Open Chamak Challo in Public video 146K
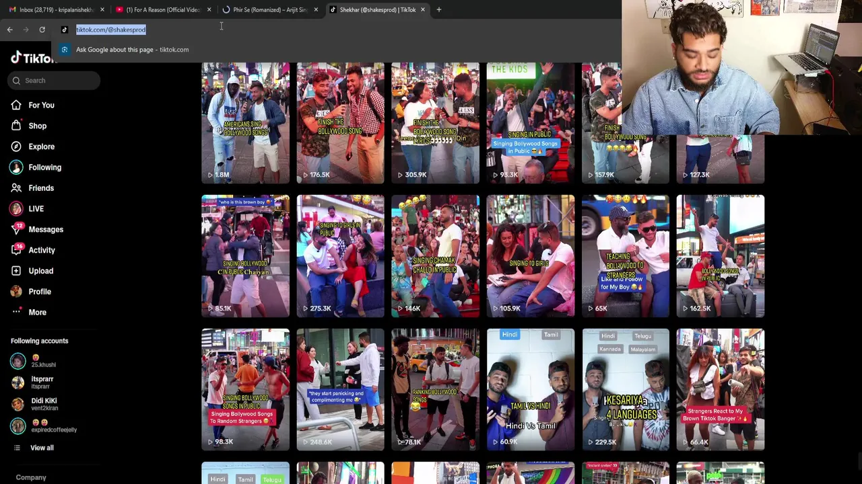This screenshot has width=862, height=484. (435, 256)
